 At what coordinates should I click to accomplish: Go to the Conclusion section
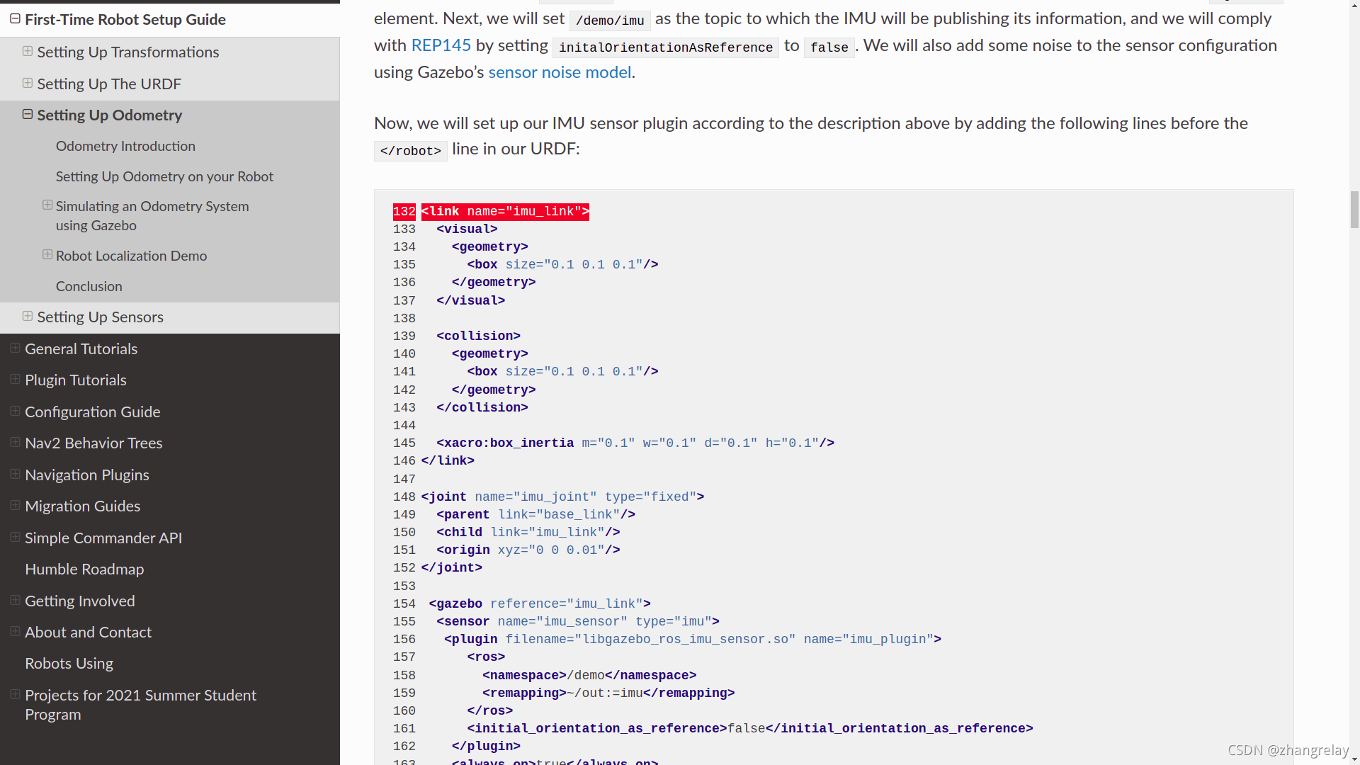pos(89,286)
